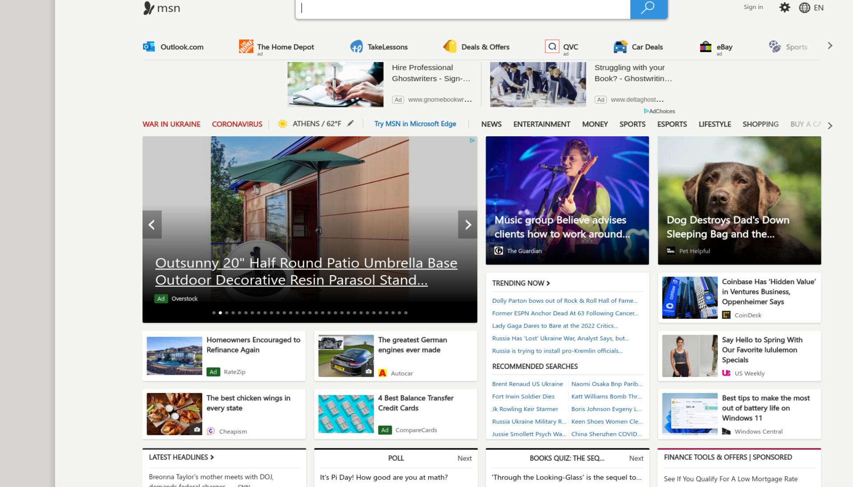
Task: Open Lady Gaga Critics trending headline
Action: [555, 326]
